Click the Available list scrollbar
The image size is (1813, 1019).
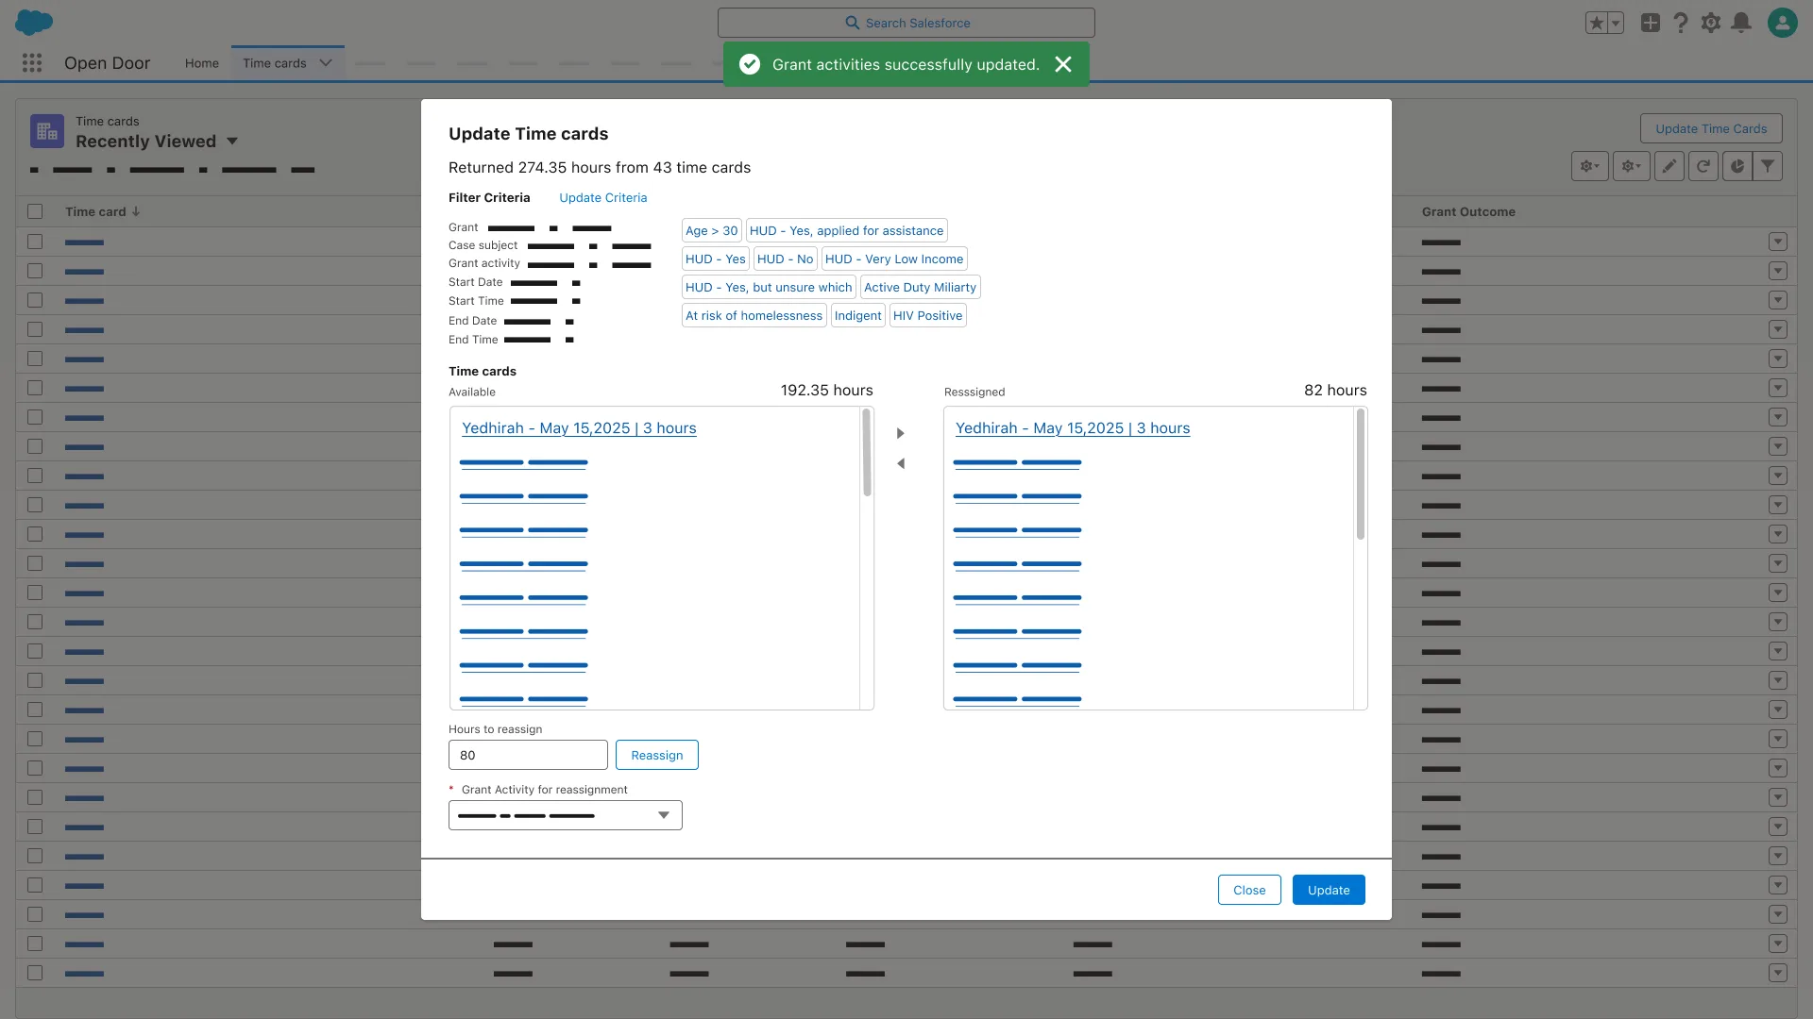[867, 453]
